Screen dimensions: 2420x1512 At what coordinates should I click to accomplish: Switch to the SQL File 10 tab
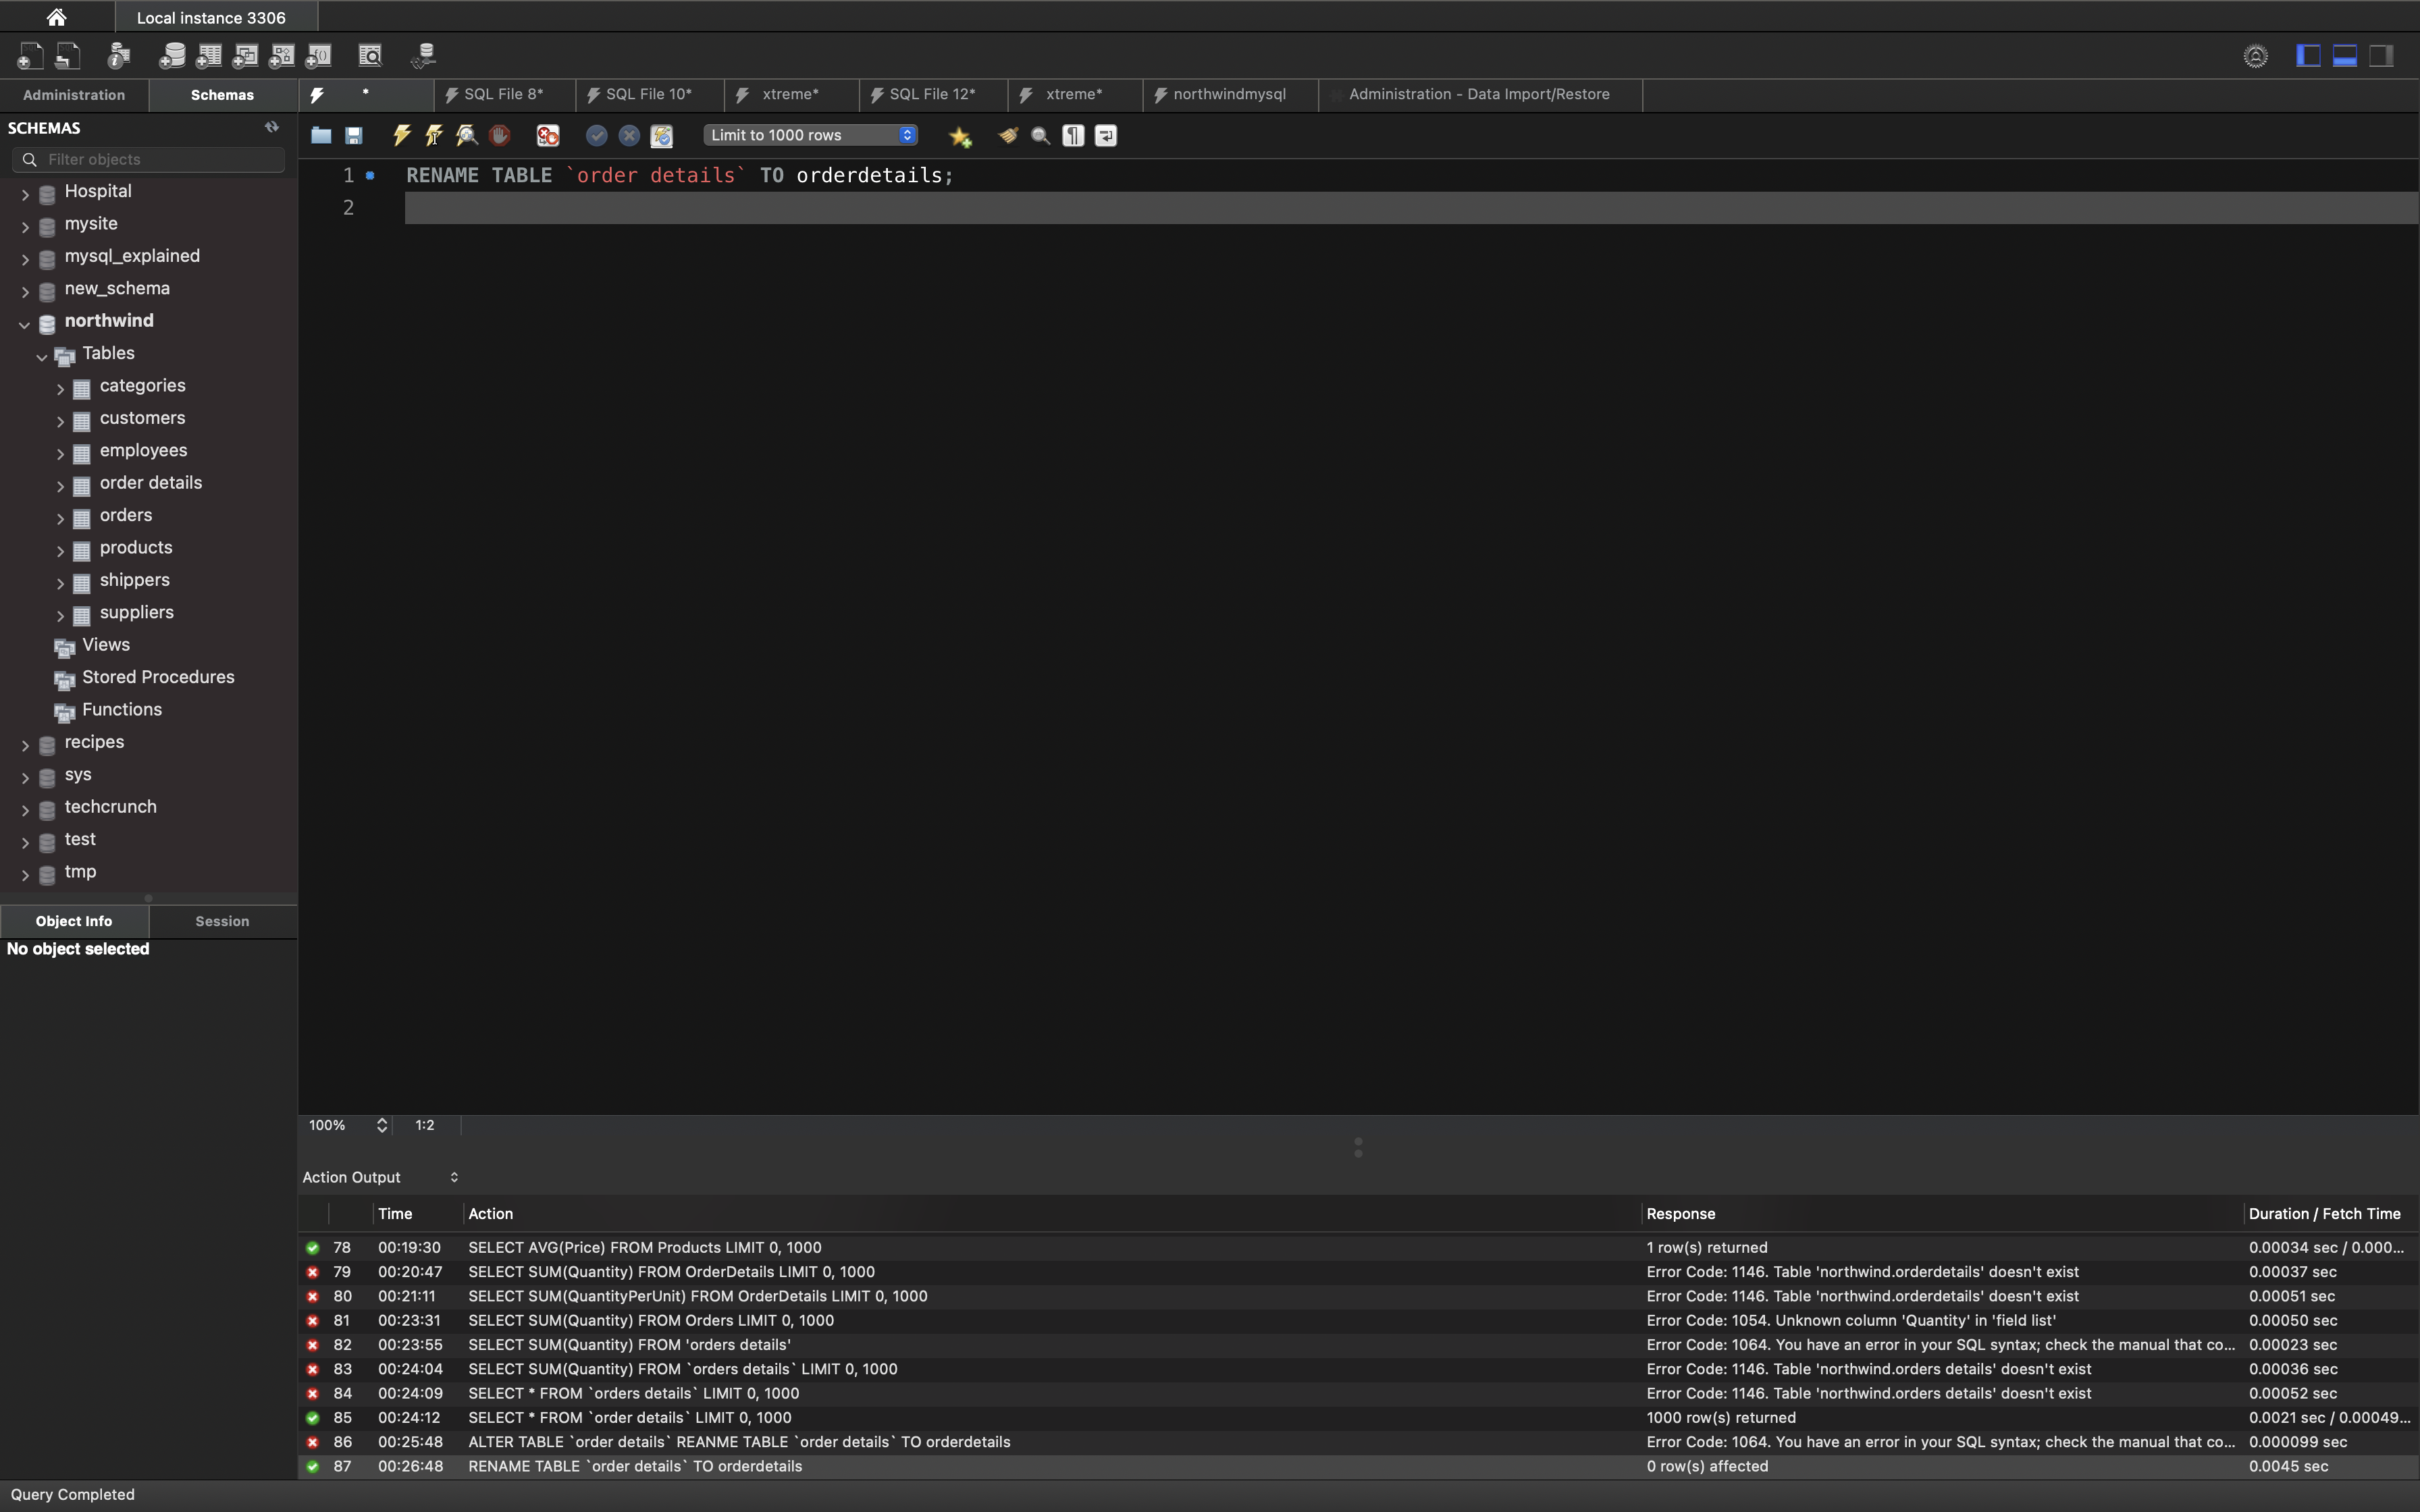pos(648,94)
